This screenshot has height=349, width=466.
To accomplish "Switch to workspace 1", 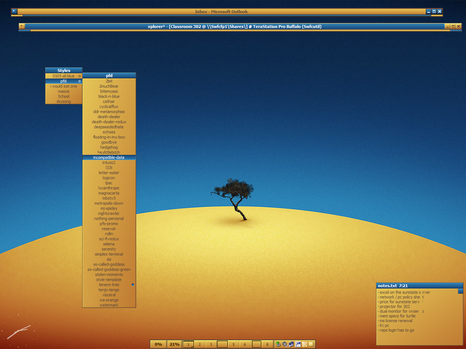I will [x=189, y=344].
